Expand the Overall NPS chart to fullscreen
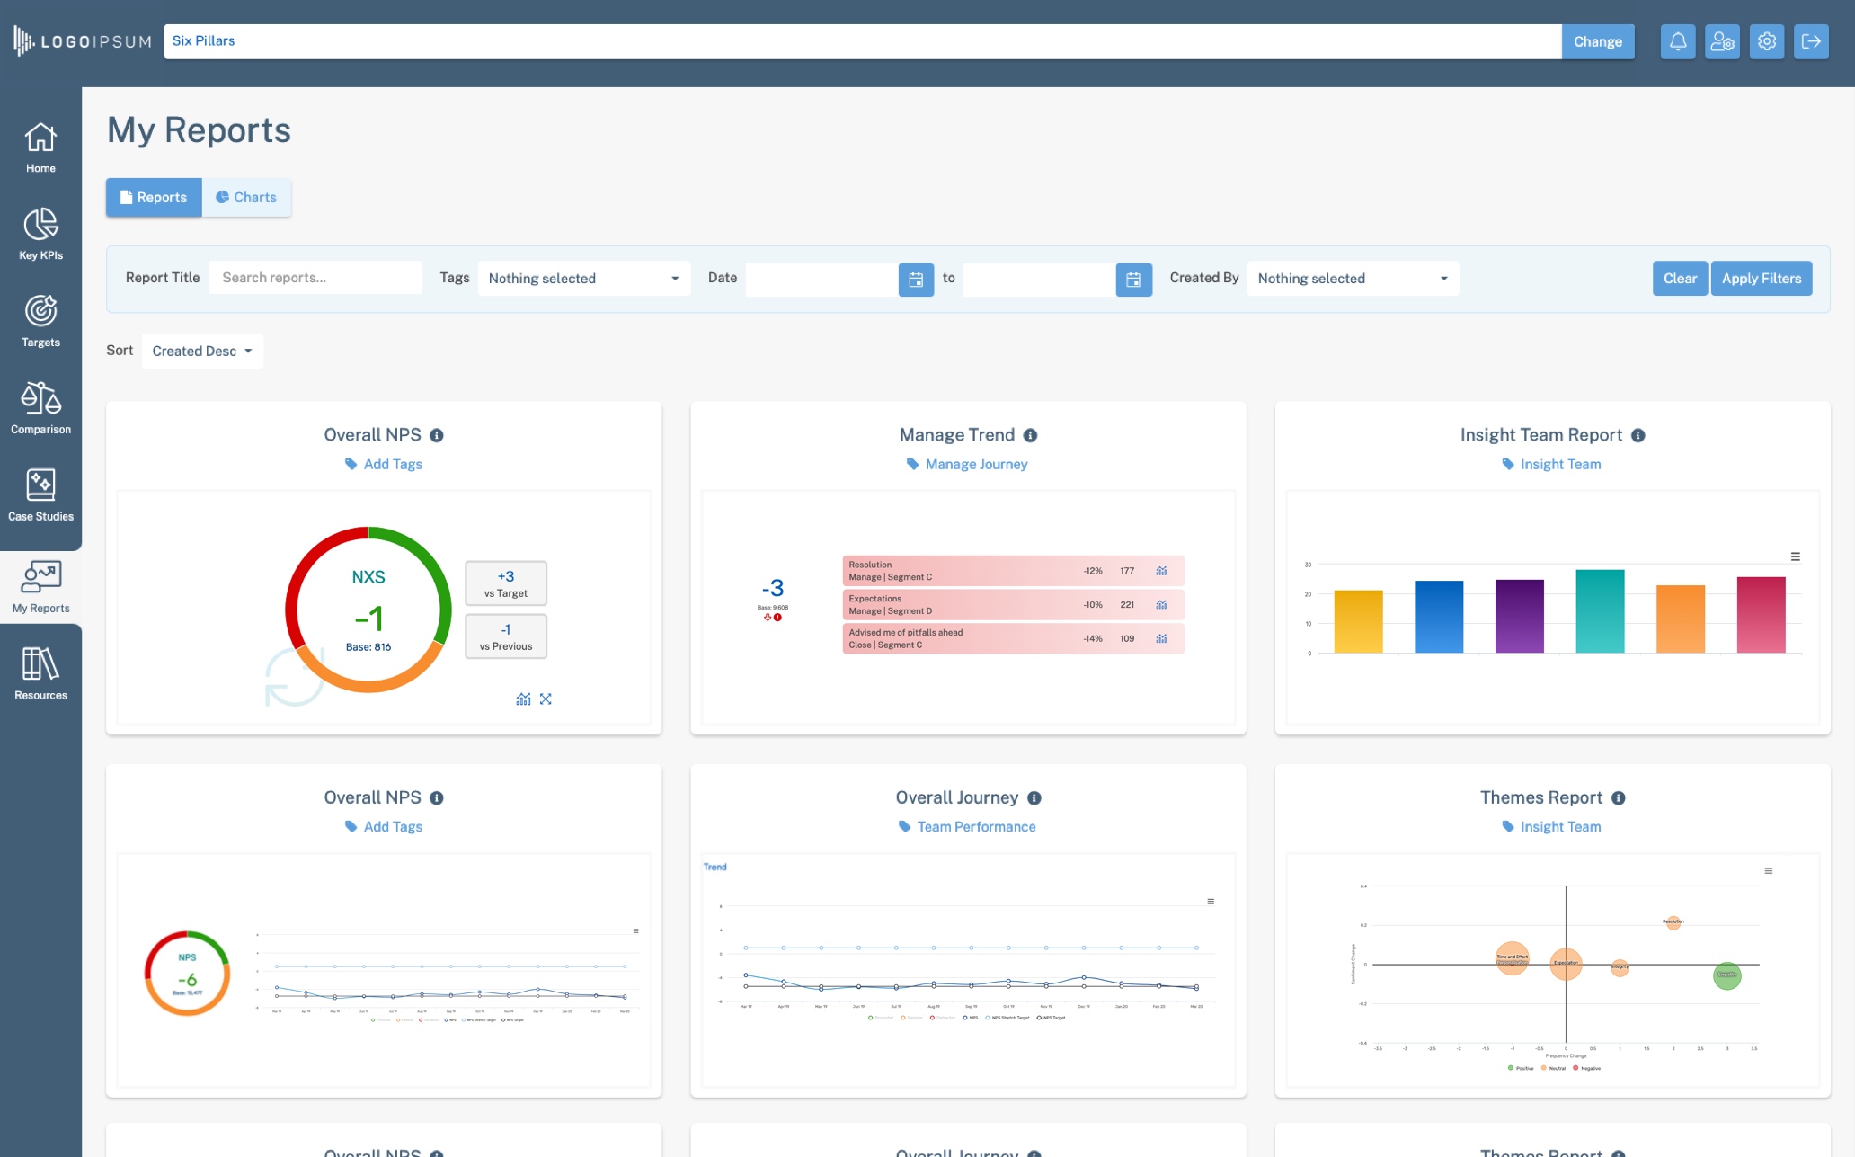The image size is (1855, 1157). pos(546,699)
